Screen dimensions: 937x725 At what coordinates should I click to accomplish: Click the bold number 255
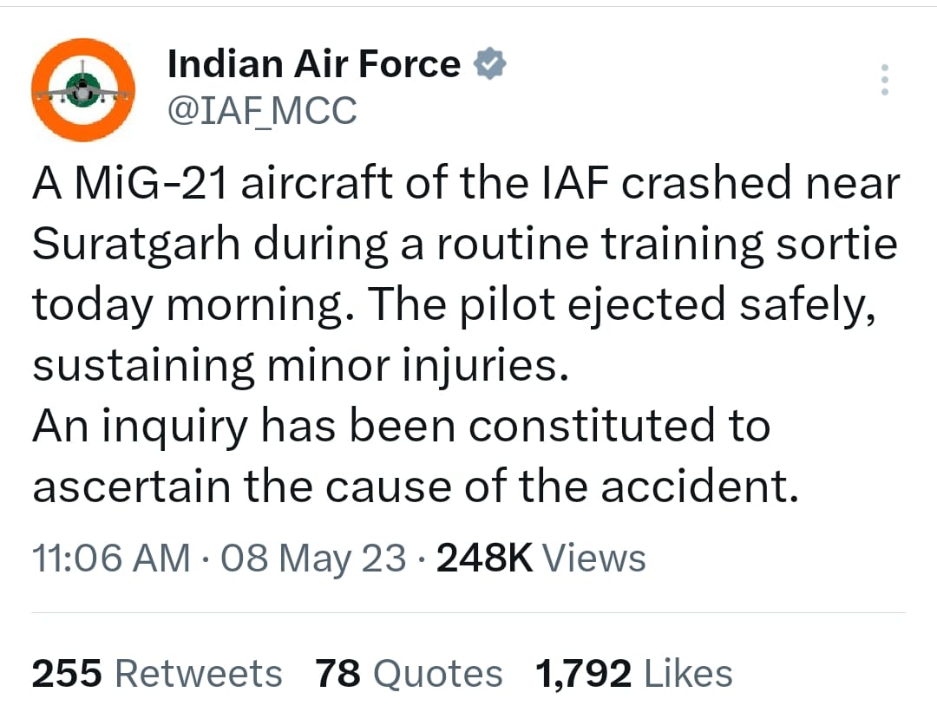67,674
